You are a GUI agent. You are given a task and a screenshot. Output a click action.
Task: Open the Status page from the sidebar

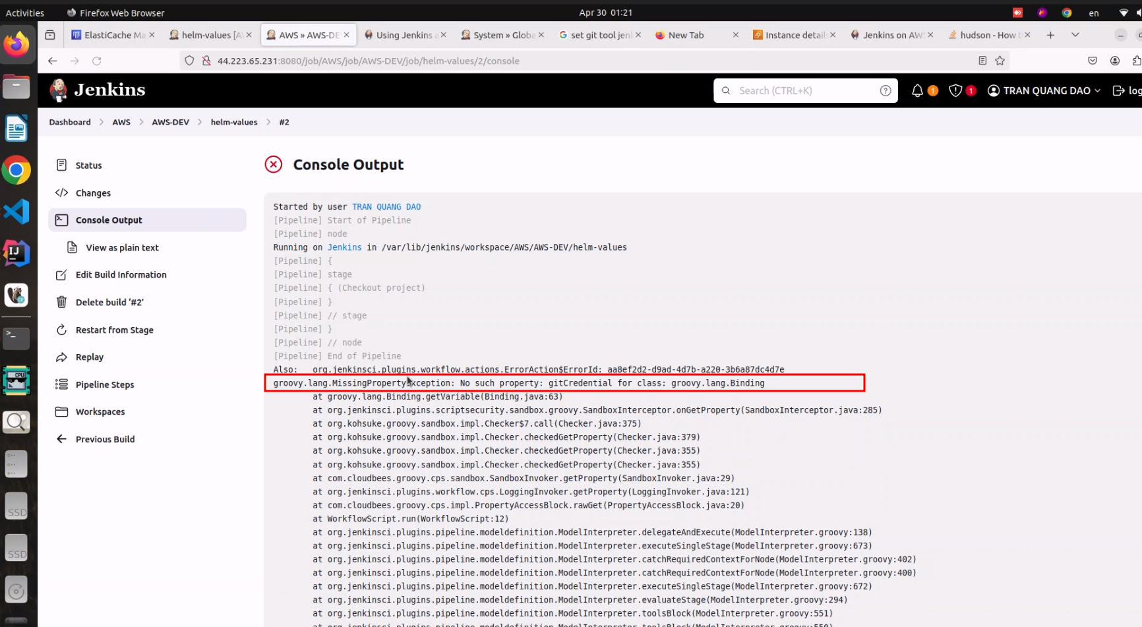pyautogui.click(x=147, y=165)
